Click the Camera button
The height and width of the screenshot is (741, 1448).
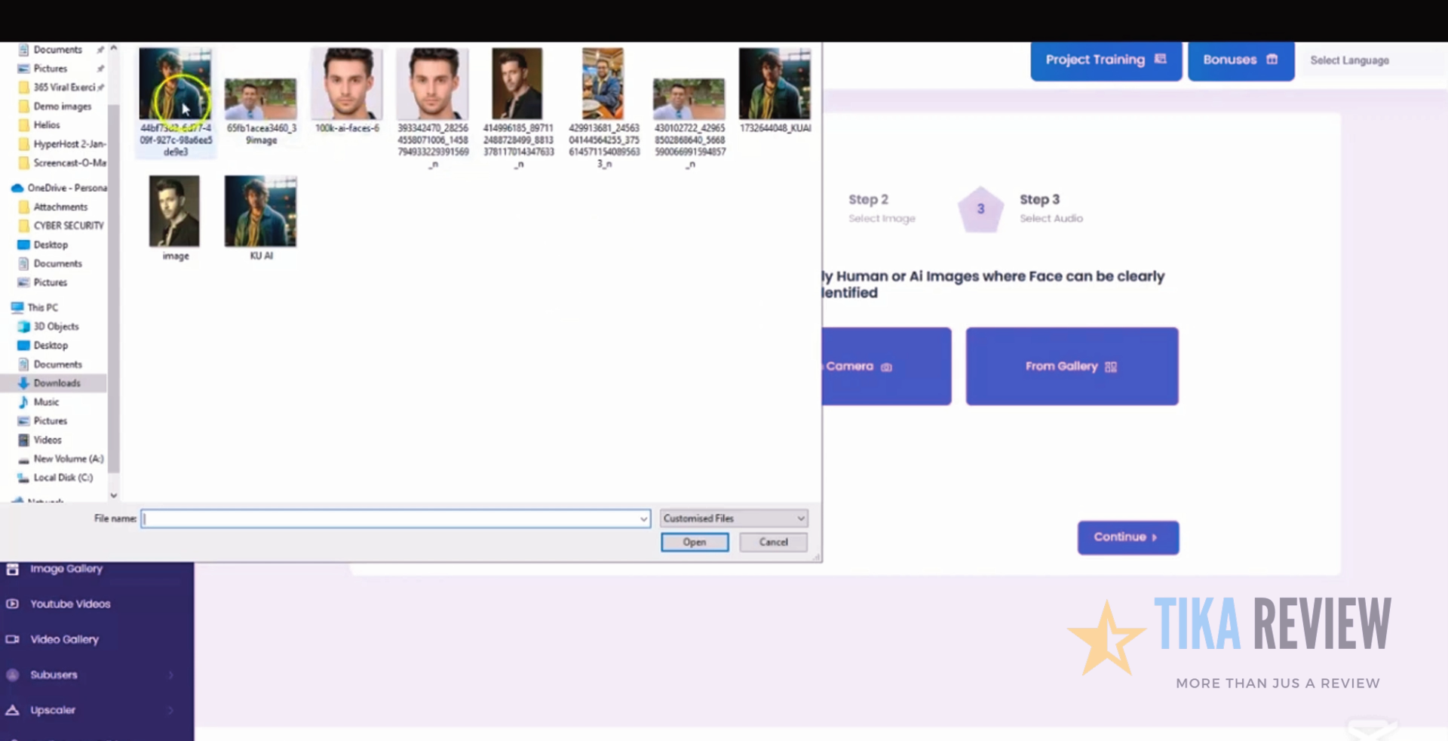pos(886,366)
